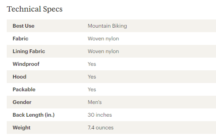
Task: Click the Yes value for Windproof
Action: click(x=92, y=64)
